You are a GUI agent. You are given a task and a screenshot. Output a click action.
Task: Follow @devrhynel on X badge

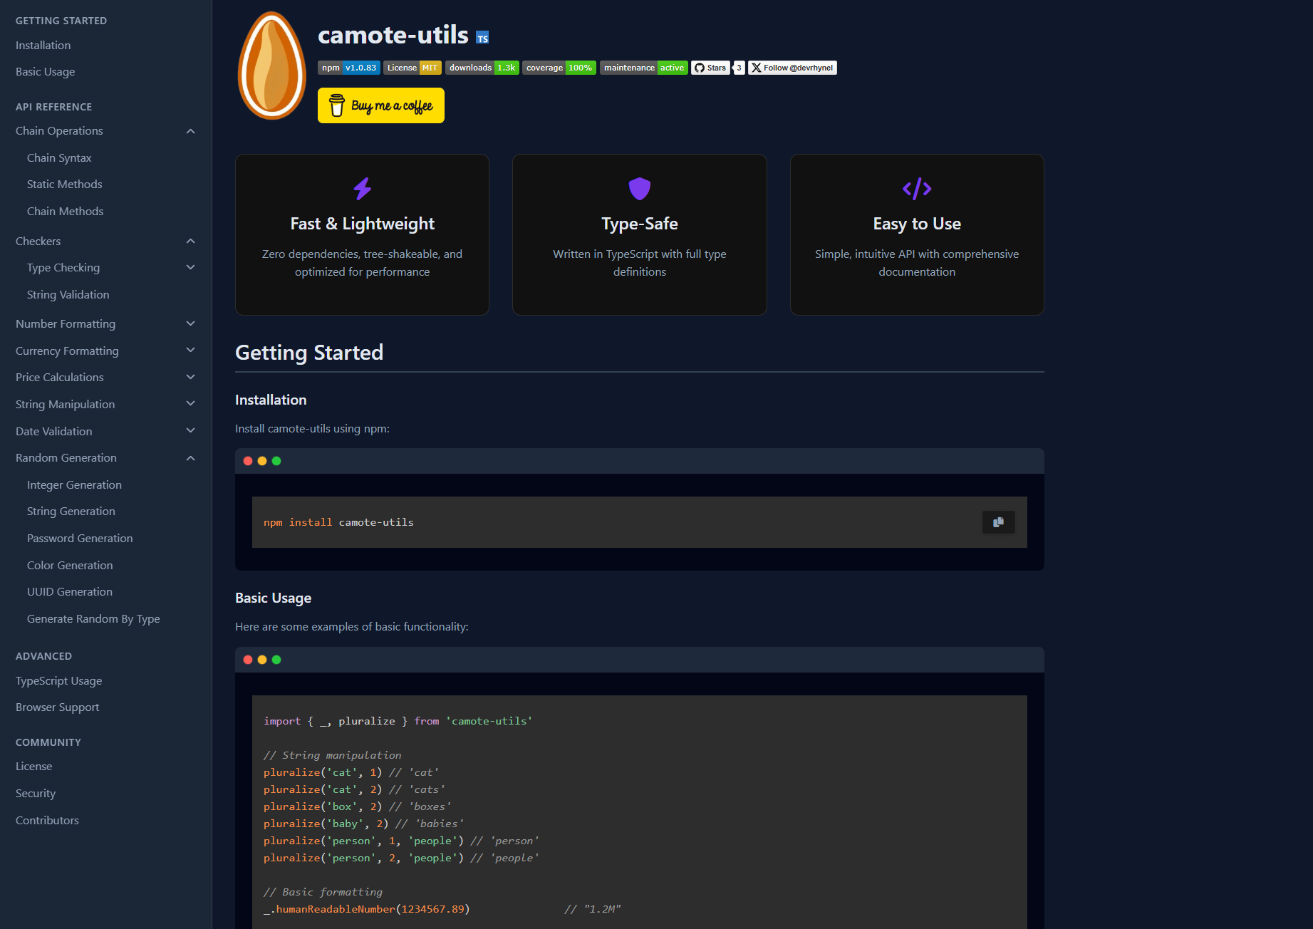792,68
